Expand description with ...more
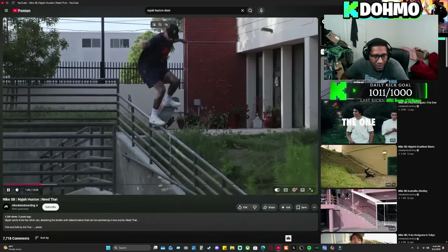The height and width of the screenshot is (252, 448). point(38,227)
